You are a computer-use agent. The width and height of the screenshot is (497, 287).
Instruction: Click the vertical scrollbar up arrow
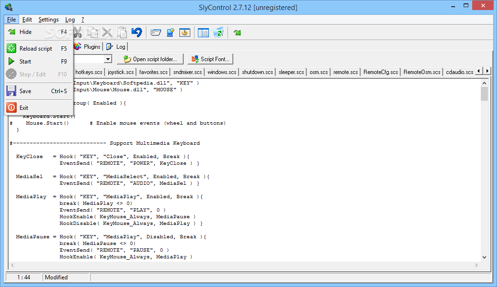point(484,83)
